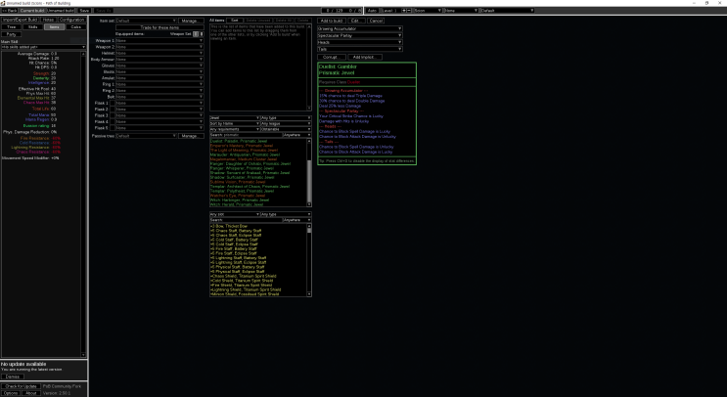Open Import/Export Build
This screenshot has height=397, width=727.
point(20,20)
